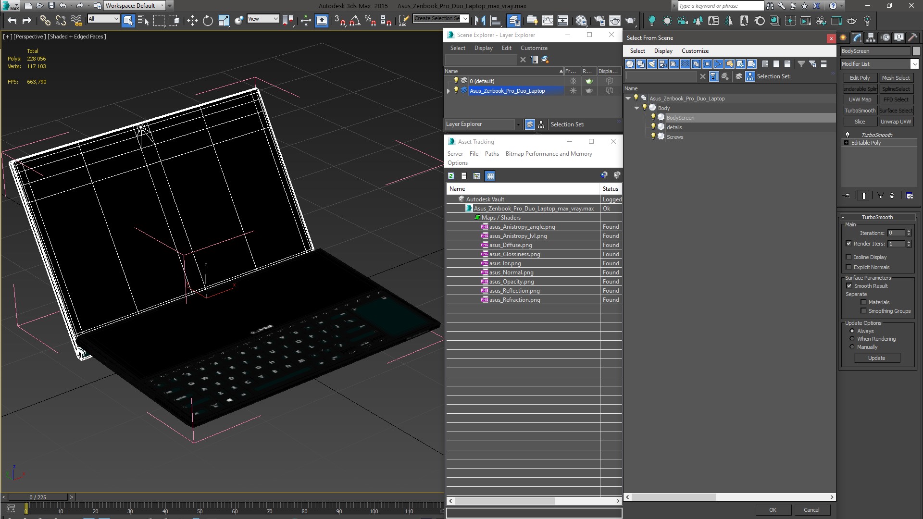
Task: Select the Always update option
Action: [x=852, y=331]
